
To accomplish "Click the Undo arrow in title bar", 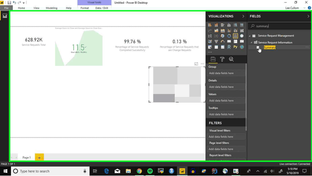I will [14, 3].
